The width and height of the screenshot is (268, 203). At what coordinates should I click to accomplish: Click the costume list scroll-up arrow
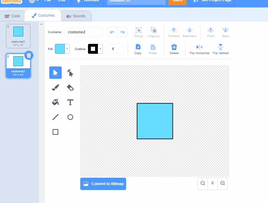coord(42,24)
